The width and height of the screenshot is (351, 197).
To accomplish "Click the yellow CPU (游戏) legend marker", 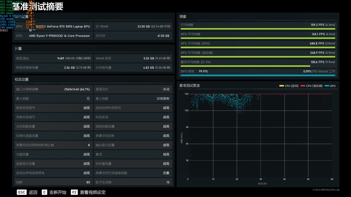I will click(x=282, y=86).
